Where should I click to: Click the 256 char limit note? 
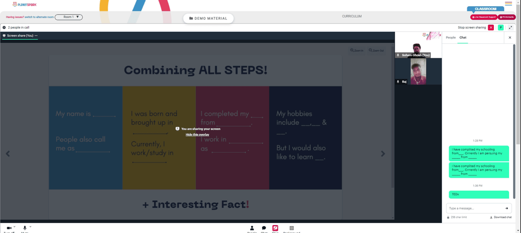459,217
